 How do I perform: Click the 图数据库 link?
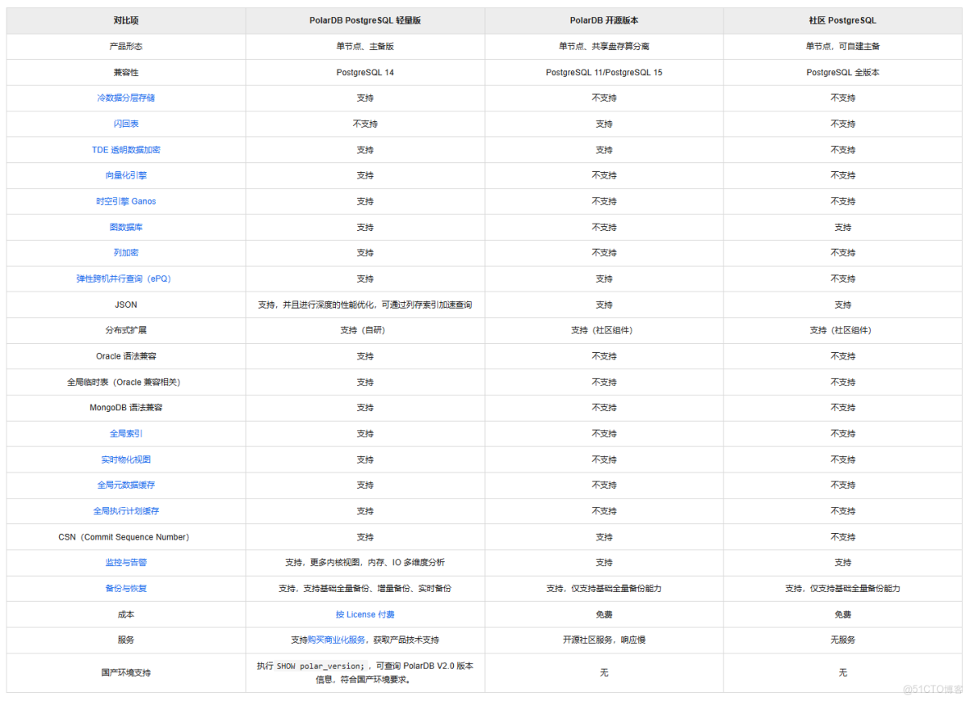[125, 227]
